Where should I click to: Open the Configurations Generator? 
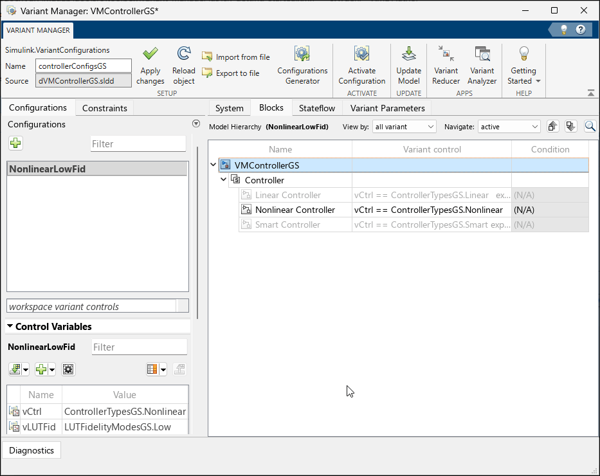click(x=302, y=66)
